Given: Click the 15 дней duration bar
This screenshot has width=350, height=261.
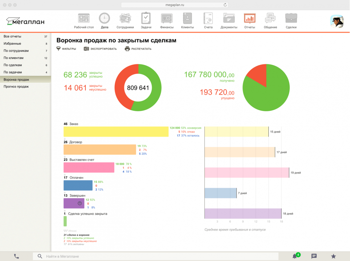Looking at the screenshot, I should (237, 132).
